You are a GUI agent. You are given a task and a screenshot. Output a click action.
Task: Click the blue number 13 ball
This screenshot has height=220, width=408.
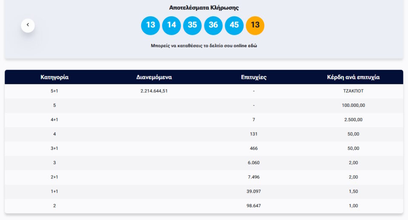150,25
